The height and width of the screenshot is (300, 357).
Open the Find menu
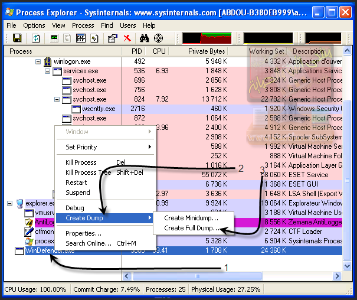[107, 25]
